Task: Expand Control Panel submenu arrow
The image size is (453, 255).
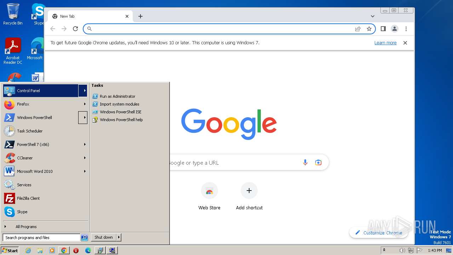Action: 83,91
